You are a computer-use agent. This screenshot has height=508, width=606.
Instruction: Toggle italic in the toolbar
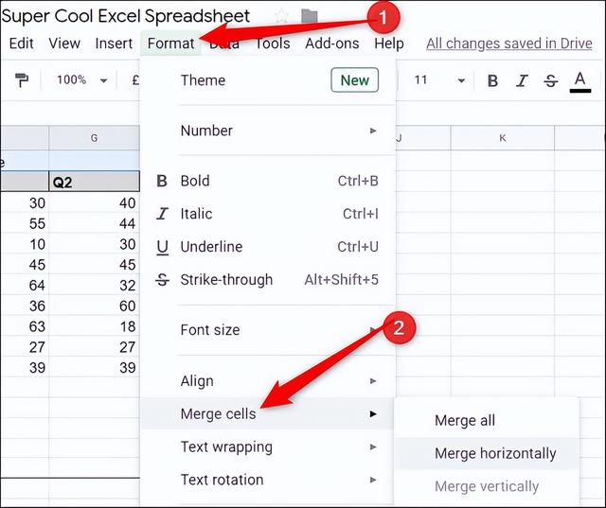tap(522, 80)
